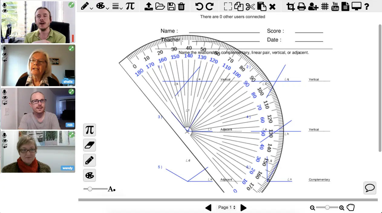The height and width of the screenshot is (213, 382).
Task: Open the color palette dropdown in toolbar
Action: (102, 6)
